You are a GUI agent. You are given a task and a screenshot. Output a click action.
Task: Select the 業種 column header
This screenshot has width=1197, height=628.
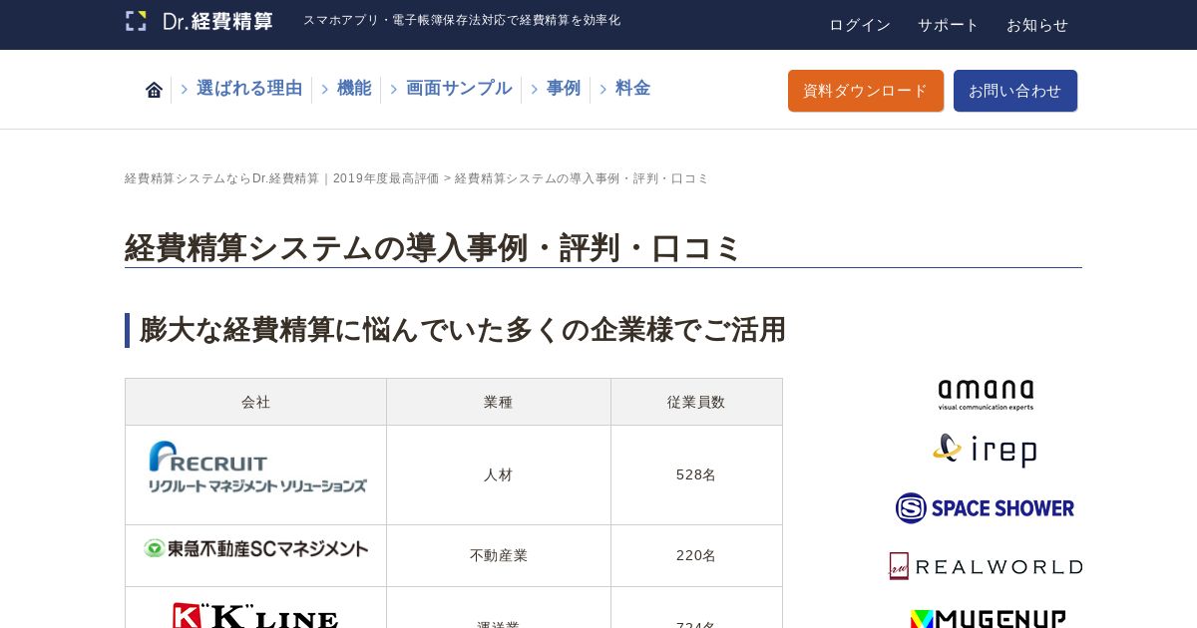click(499, 402)
